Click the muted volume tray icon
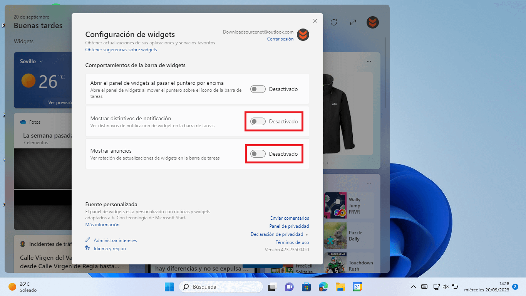The image size is (526, 296). [446, 287]
